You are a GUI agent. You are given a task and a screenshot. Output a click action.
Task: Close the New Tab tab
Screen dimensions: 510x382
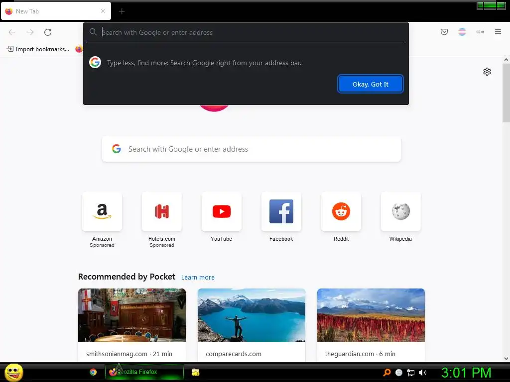coord(103,11)
